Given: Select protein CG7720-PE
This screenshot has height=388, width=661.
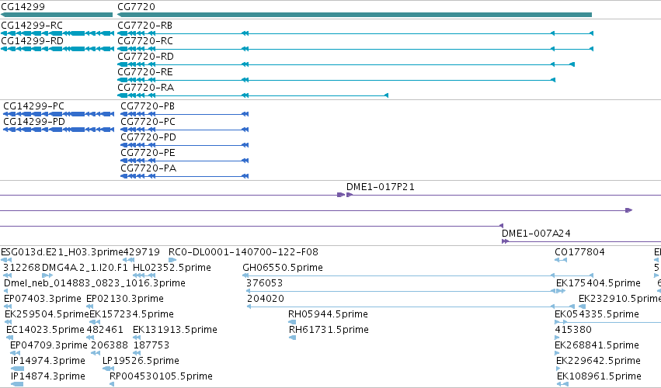Looking at the screenshot, I should pyautogui.click(x=148, y=153).
